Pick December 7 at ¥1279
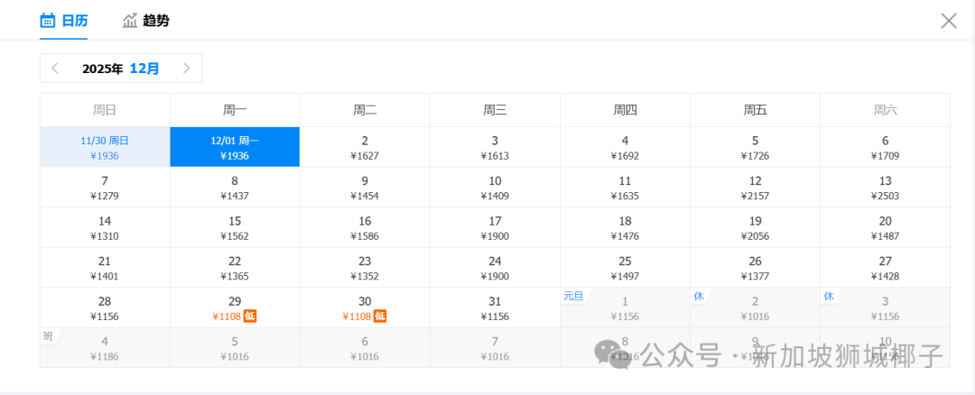The width and height of the screenshot is (975, 395). 105,188
